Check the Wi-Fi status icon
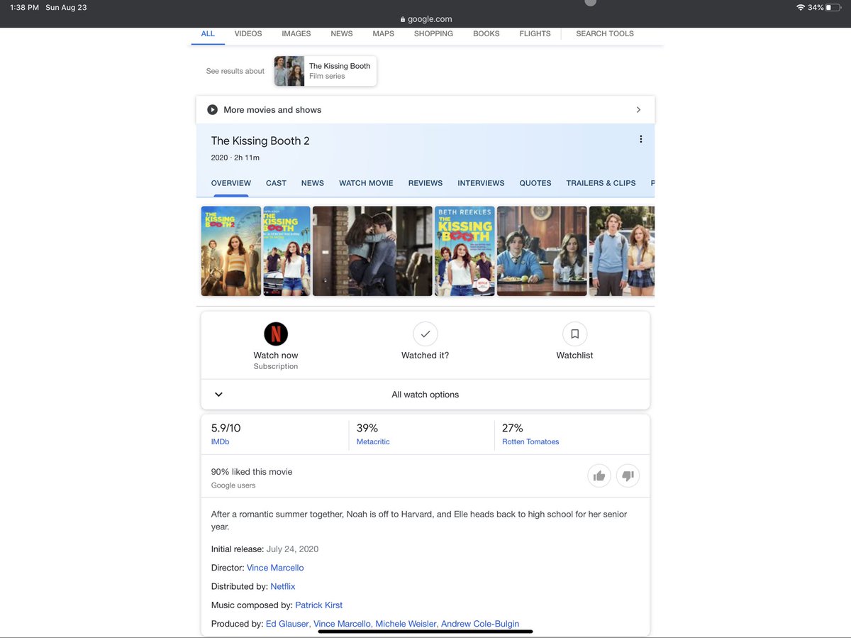This screenshot has width=851, height=638. [x=801, y=7]
